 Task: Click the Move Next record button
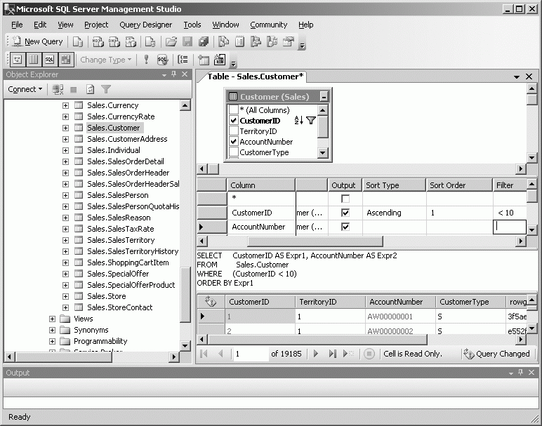[316, 354]
